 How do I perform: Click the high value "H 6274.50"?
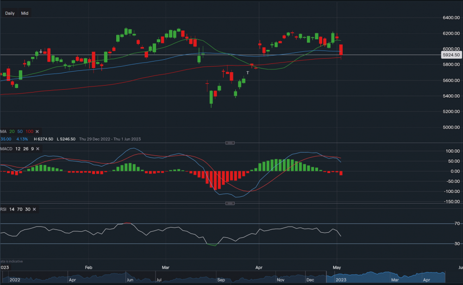[x=44, y=139]
